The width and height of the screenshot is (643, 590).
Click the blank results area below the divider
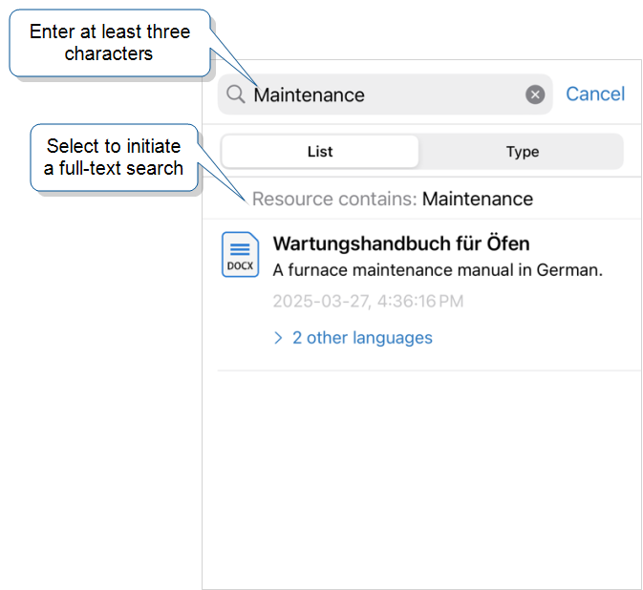click(x=422, y=479)
